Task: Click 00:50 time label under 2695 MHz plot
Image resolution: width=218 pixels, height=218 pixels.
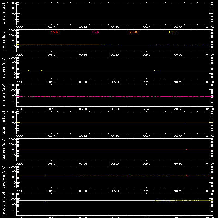Action: 178,137
